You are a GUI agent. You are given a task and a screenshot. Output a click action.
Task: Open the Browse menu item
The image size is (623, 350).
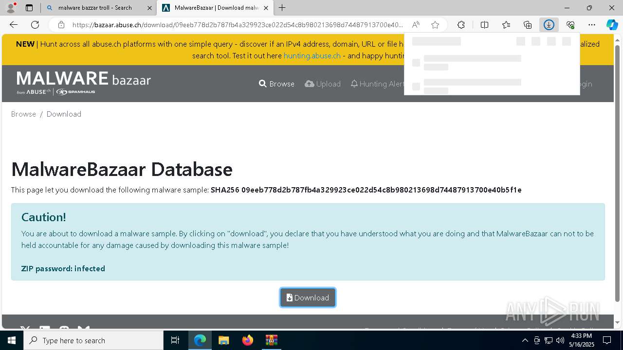tap(276, 84)
